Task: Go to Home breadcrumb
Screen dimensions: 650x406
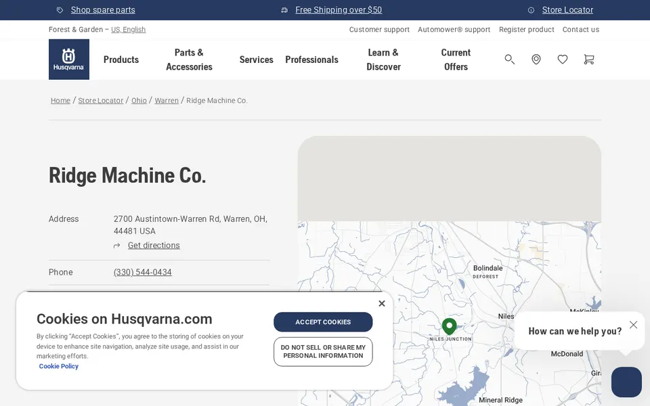Action: pyautogui.click(x=60, y=100)
